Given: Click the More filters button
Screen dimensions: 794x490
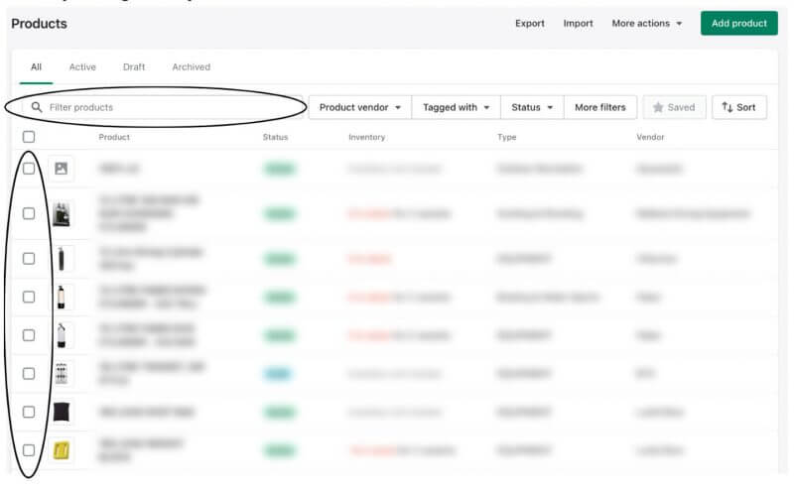Looking at the screenshot, I should [x=599, y=107].
